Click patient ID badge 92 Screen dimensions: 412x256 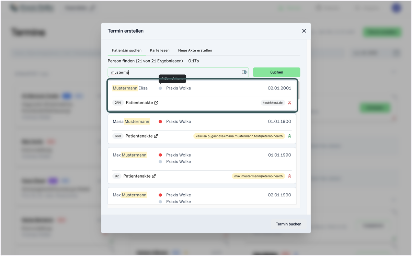pyautogui.click(x=117, y=176)
